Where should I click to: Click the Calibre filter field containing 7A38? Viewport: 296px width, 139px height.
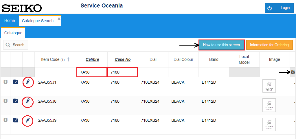[x=92, y=72]
